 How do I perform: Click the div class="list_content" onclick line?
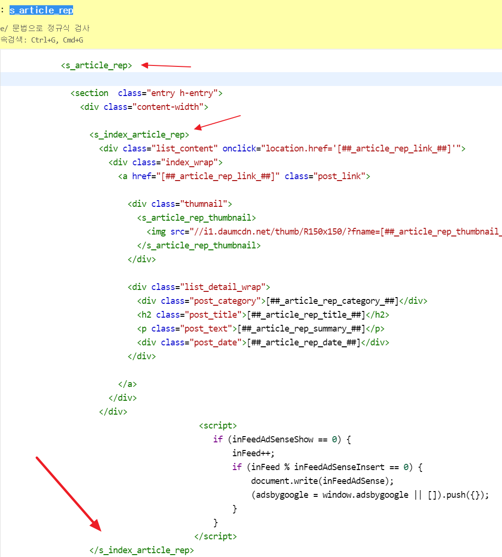click(282, 149)
